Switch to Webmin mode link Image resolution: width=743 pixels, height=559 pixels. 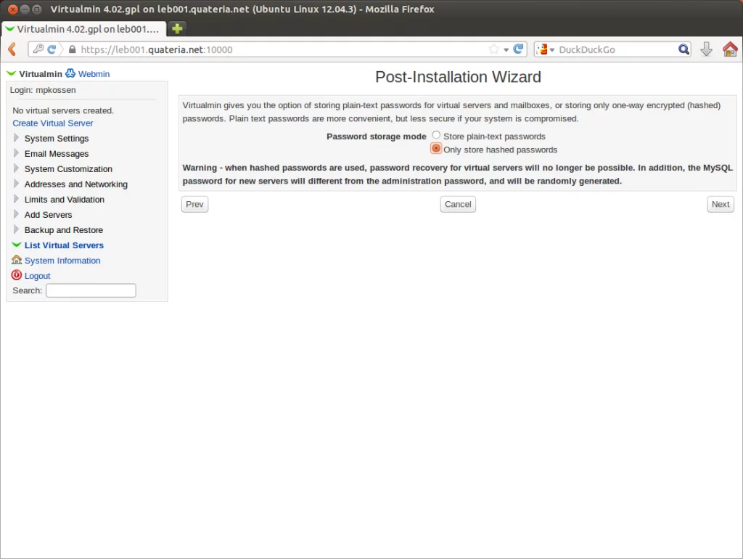coord(94,74)
